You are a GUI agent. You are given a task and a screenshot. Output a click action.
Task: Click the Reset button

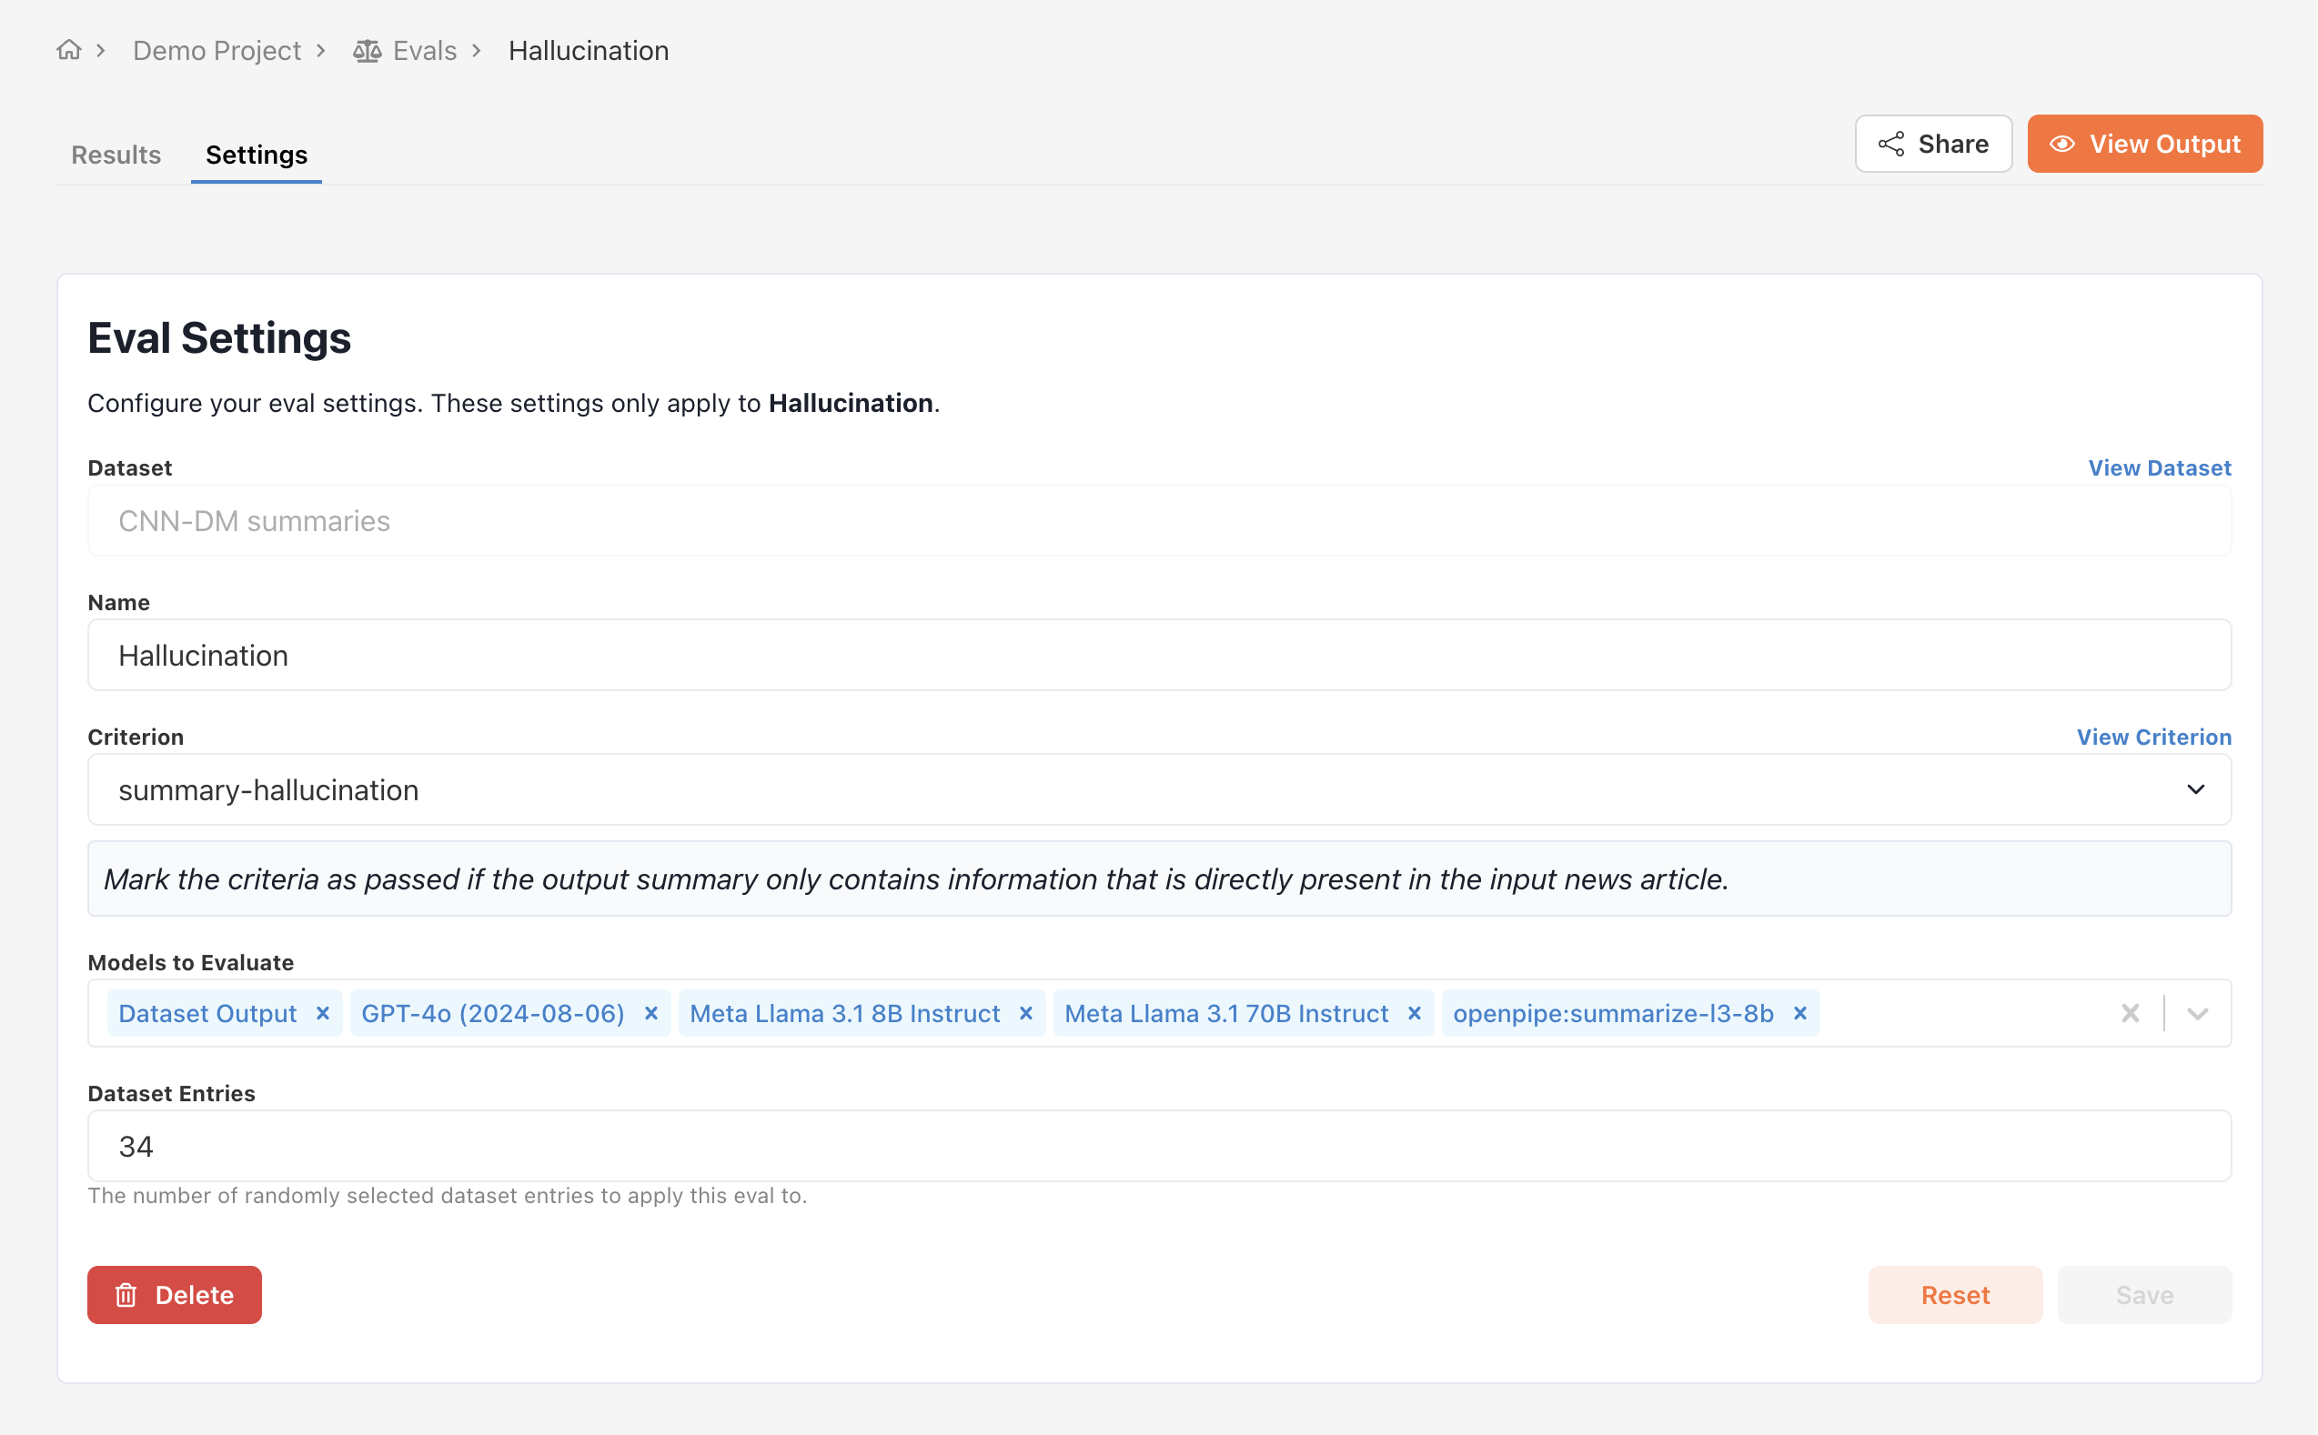point(1954,1295)
